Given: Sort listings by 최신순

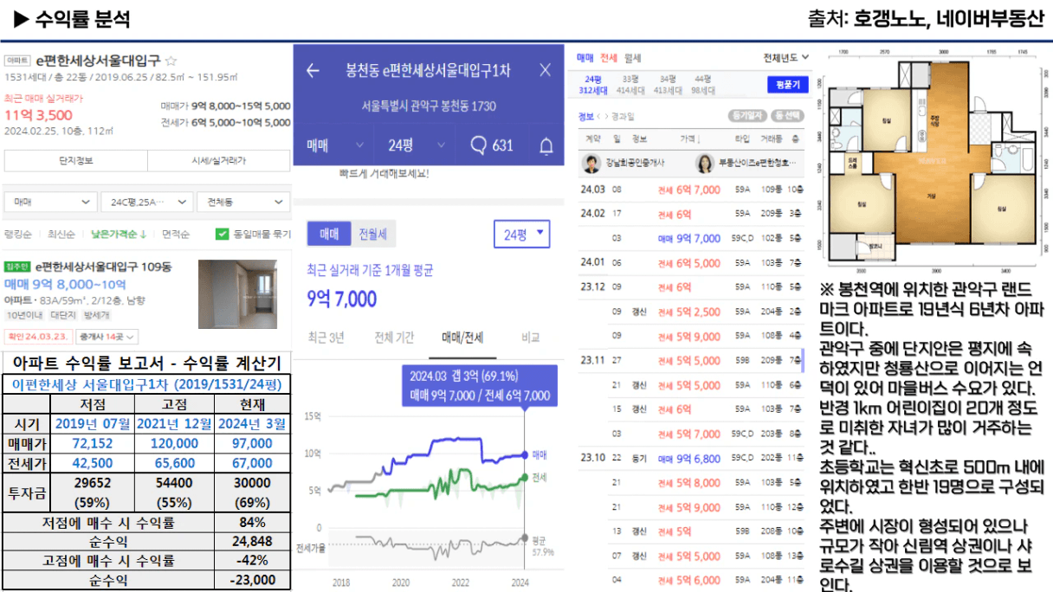Looking at the screenshot, I should (61, 234).
